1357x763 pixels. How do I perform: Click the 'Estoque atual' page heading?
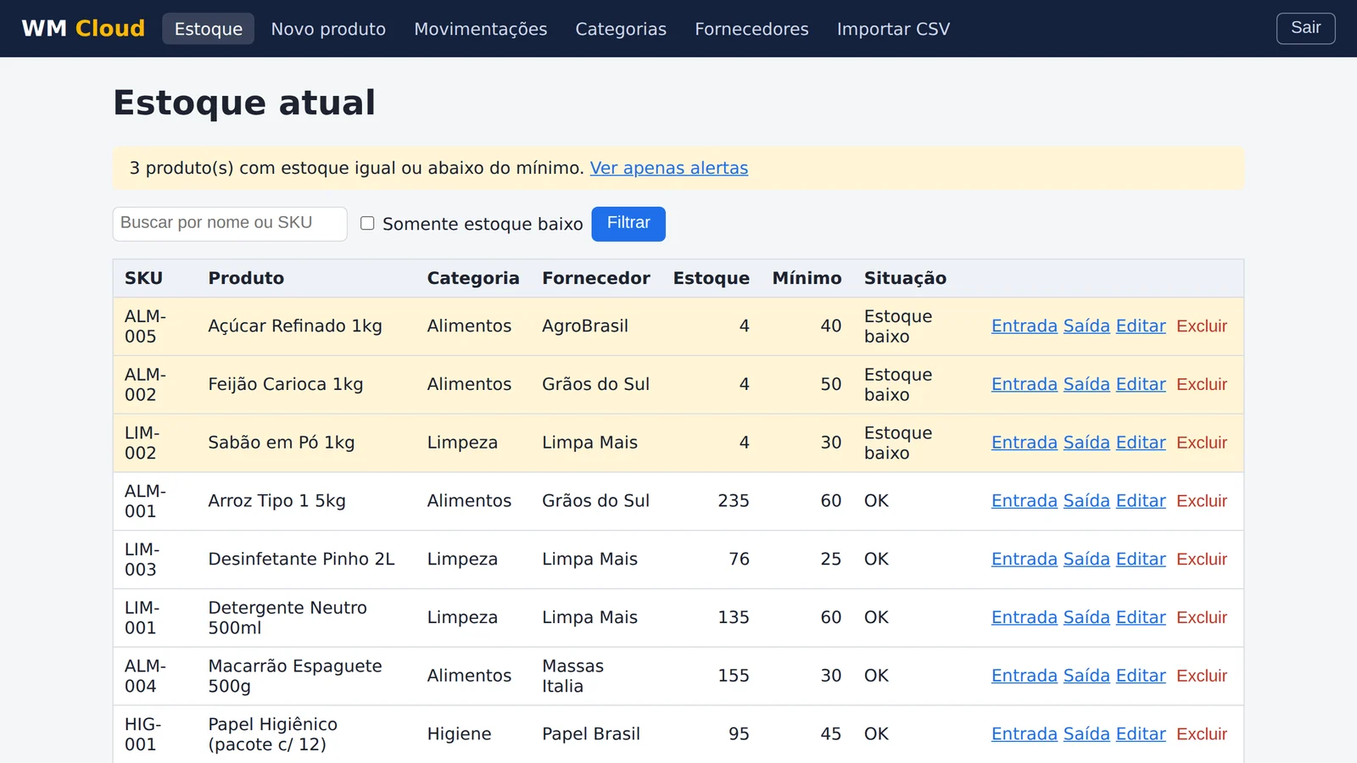(244, 103)
